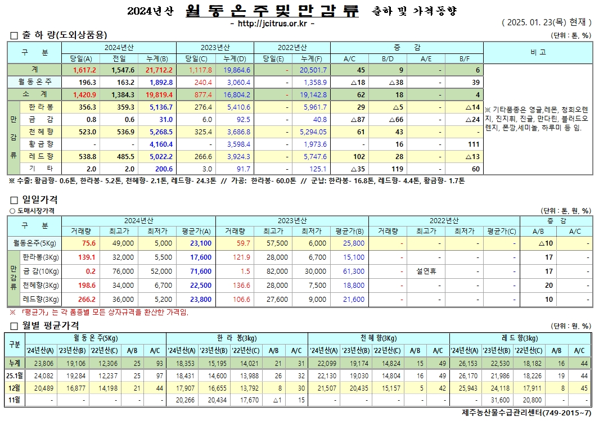Click the square marker beside 일일가격 heading
The width and height of the screenshot is (599, 421).
[14, 200]
